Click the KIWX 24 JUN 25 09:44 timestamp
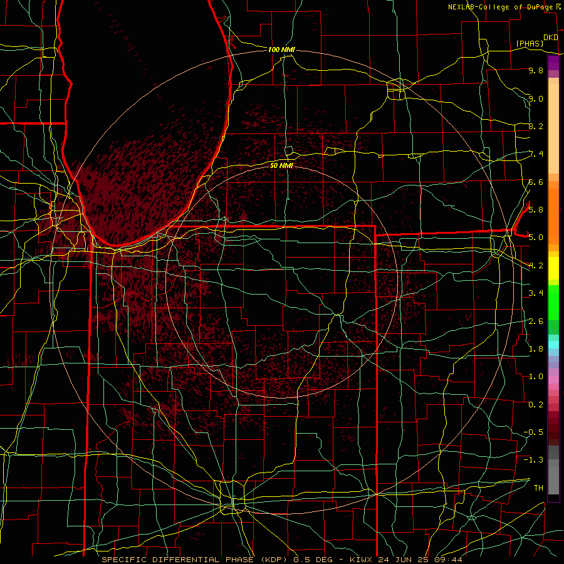This screenshot has width=564, height=564. pyautogui.click(x=406, y=560)
